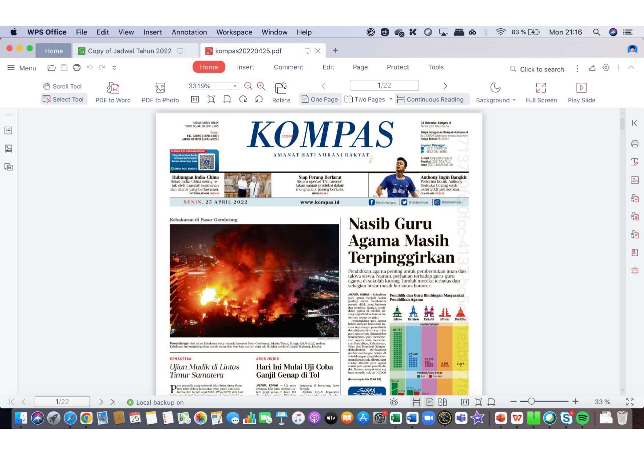Image resolution: width=644 pixels, height=455 pixels.
Task: Open the Protect ribbon tab
Action: click(x=398, y=67)
